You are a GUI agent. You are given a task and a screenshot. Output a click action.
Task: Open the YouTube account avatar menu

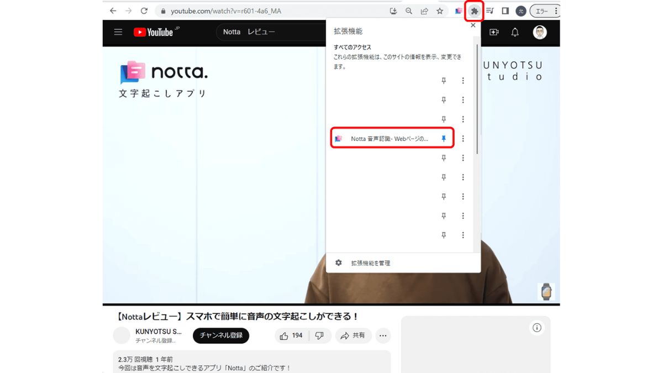[540, 32]
